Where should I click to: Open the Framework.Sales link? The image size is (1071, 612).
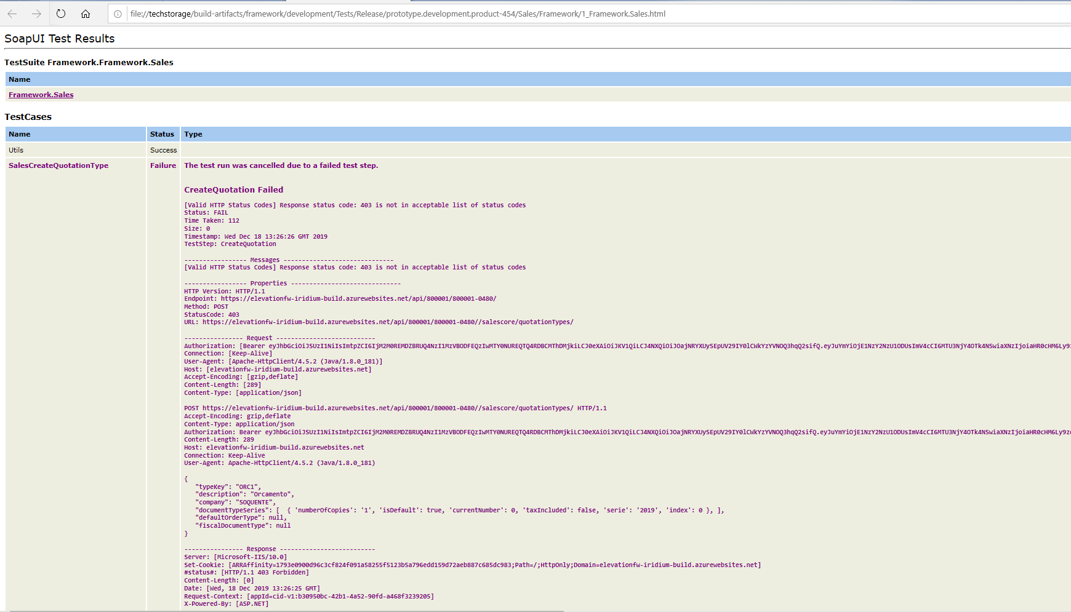(x=41, y=95)
